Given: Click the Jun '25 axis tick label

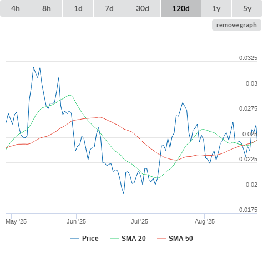Looking at the screenshot, I should [x=76, y=221].
